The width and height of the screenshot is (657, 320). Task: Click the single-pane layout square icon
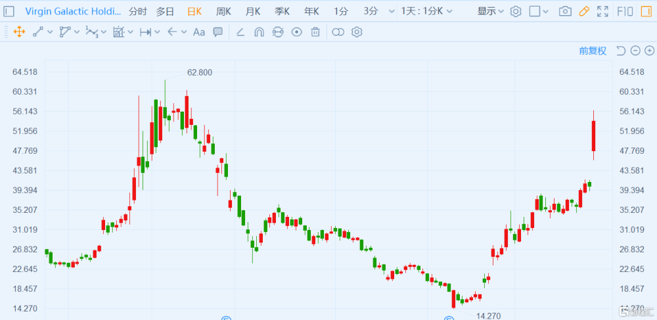(x=535, y=11)
